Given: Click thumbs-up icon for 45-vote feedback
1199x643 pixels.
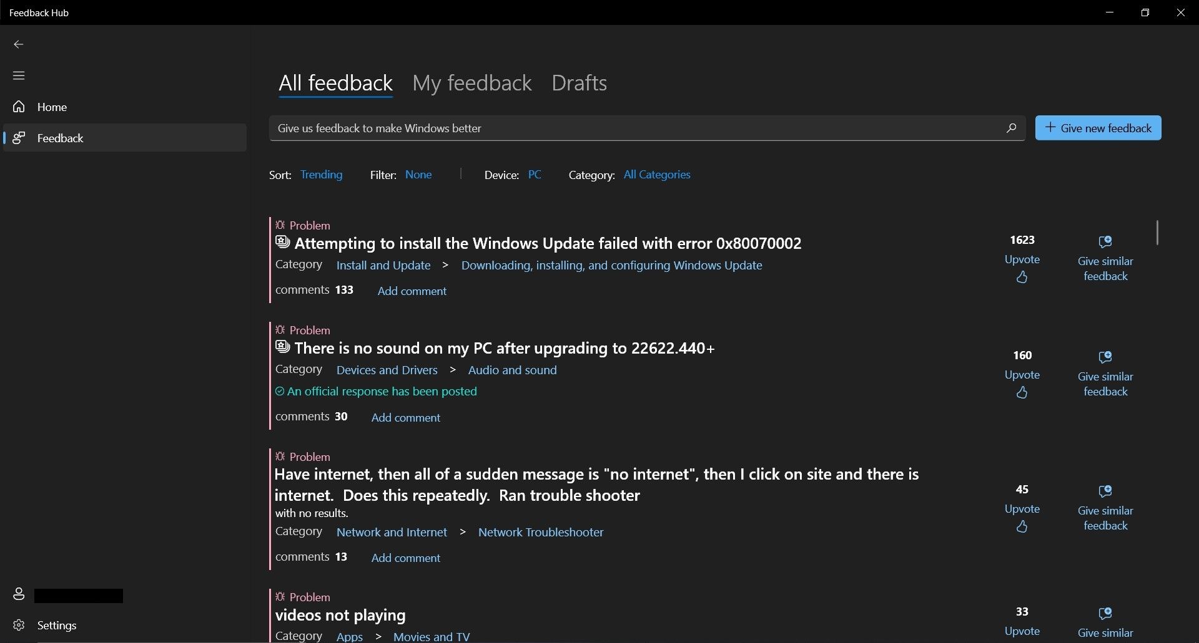Looking at the screenshot, I should click(1022, 527).
